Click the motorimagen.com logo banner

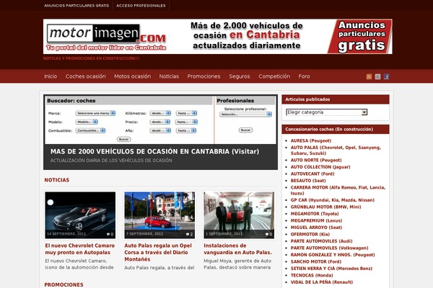click(x=106, y=37)
